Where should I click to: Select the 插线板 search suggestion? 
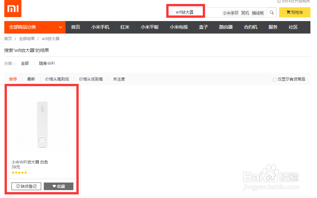pos(258,13)
